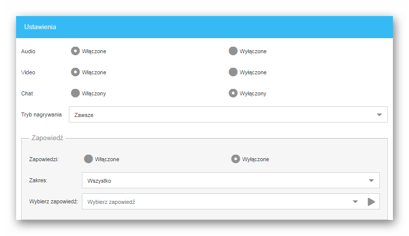Click the Video row label
This screenshot has width=409, height=236.
[28, 72]
